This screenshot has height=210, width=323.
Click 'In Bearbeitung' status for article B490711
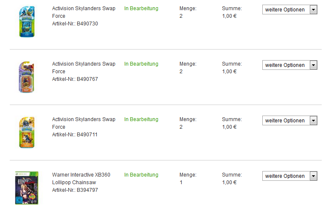pyautogui.click(x=141, y=119)
